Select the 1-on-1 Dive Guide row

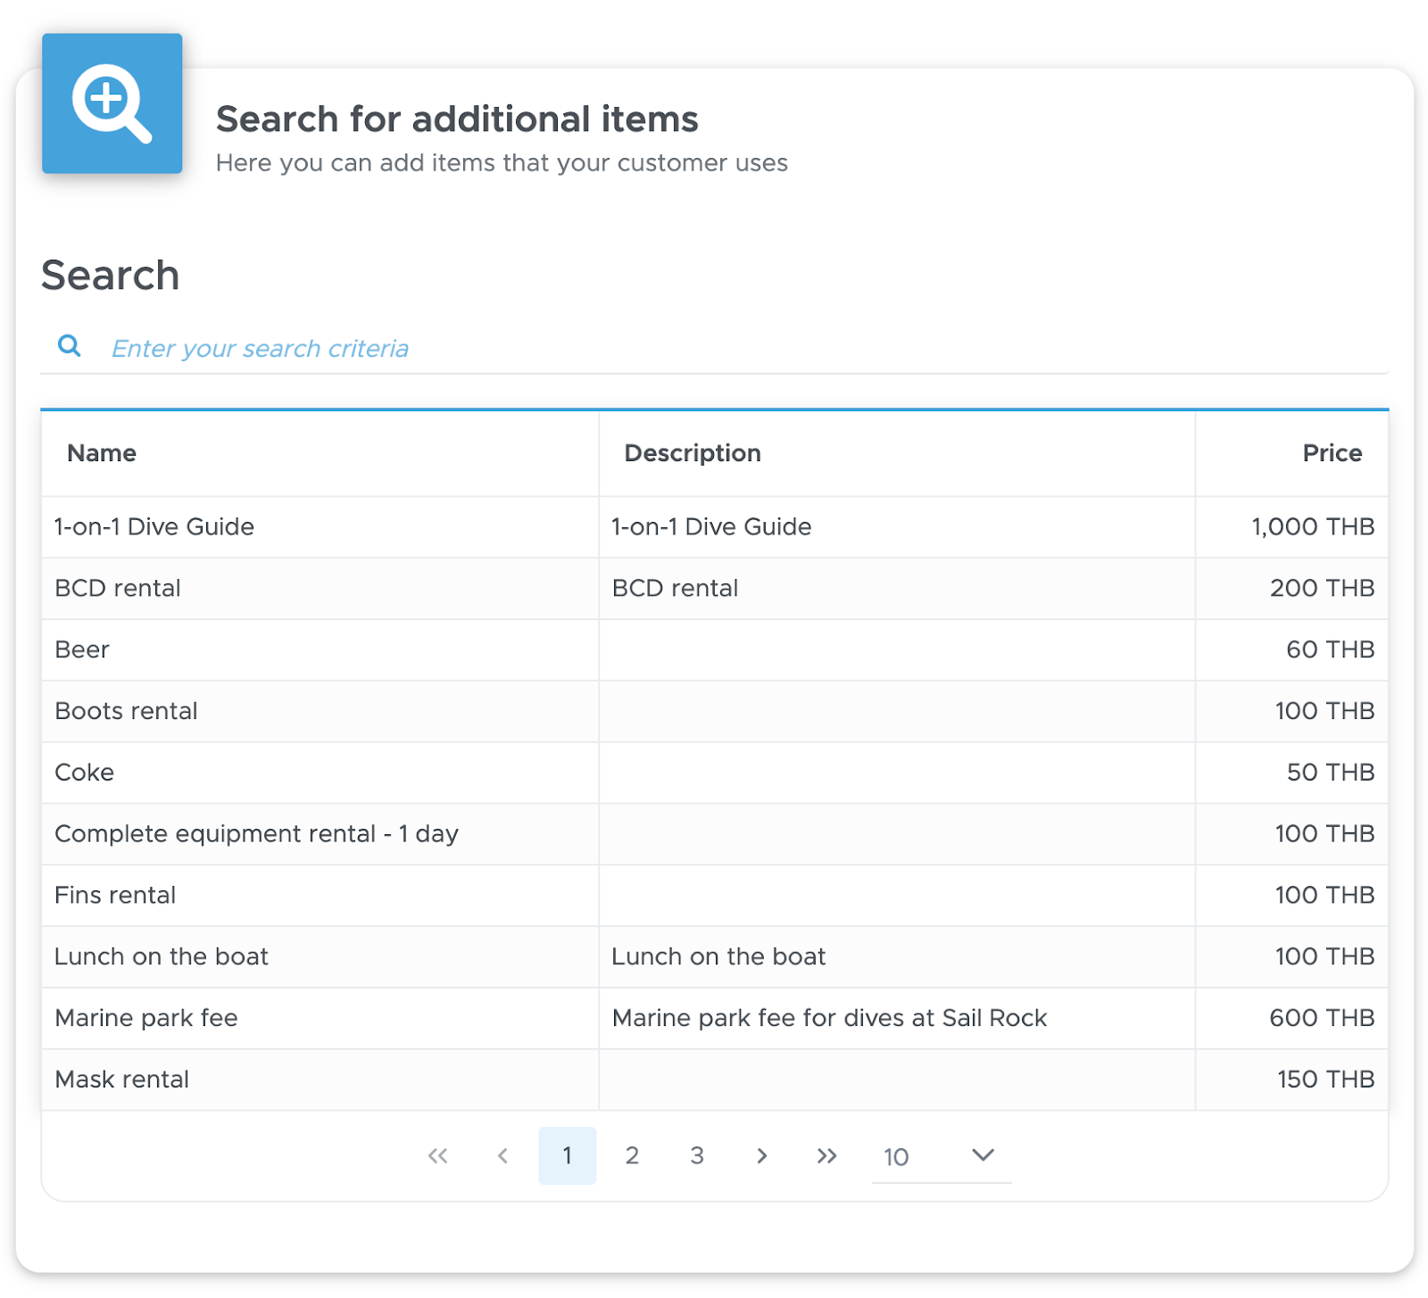pos(714,527)
